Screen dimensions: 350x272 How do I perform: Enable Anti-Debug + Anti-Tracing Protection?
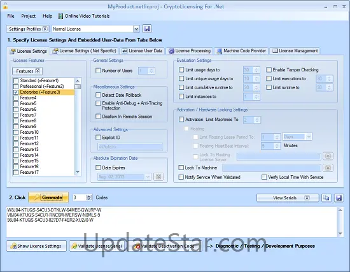tap(98, 103)
